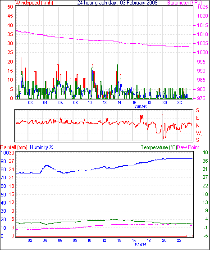Click the "Dew Point" legend label
This screenshot has height=255, width=210.
tap(188, 147)
